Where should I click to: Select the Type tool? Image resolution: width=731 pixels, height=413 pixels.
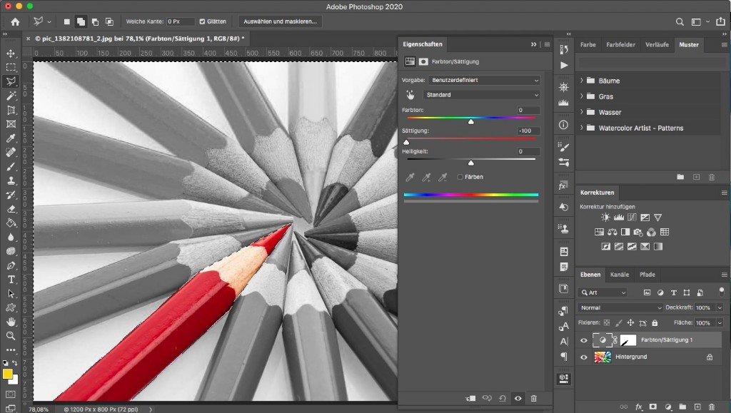click(x=11, y=279)
